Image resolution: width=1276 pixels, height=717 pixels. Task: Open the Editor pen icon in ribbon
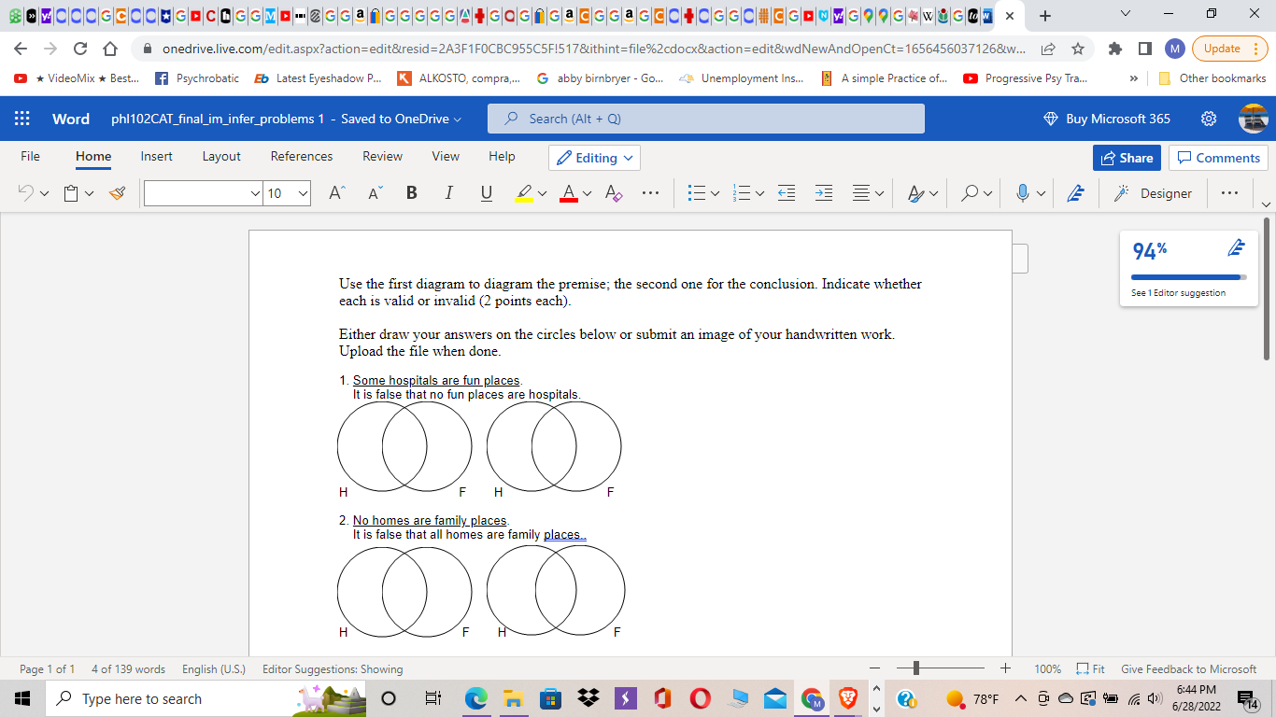point(1075,193)
